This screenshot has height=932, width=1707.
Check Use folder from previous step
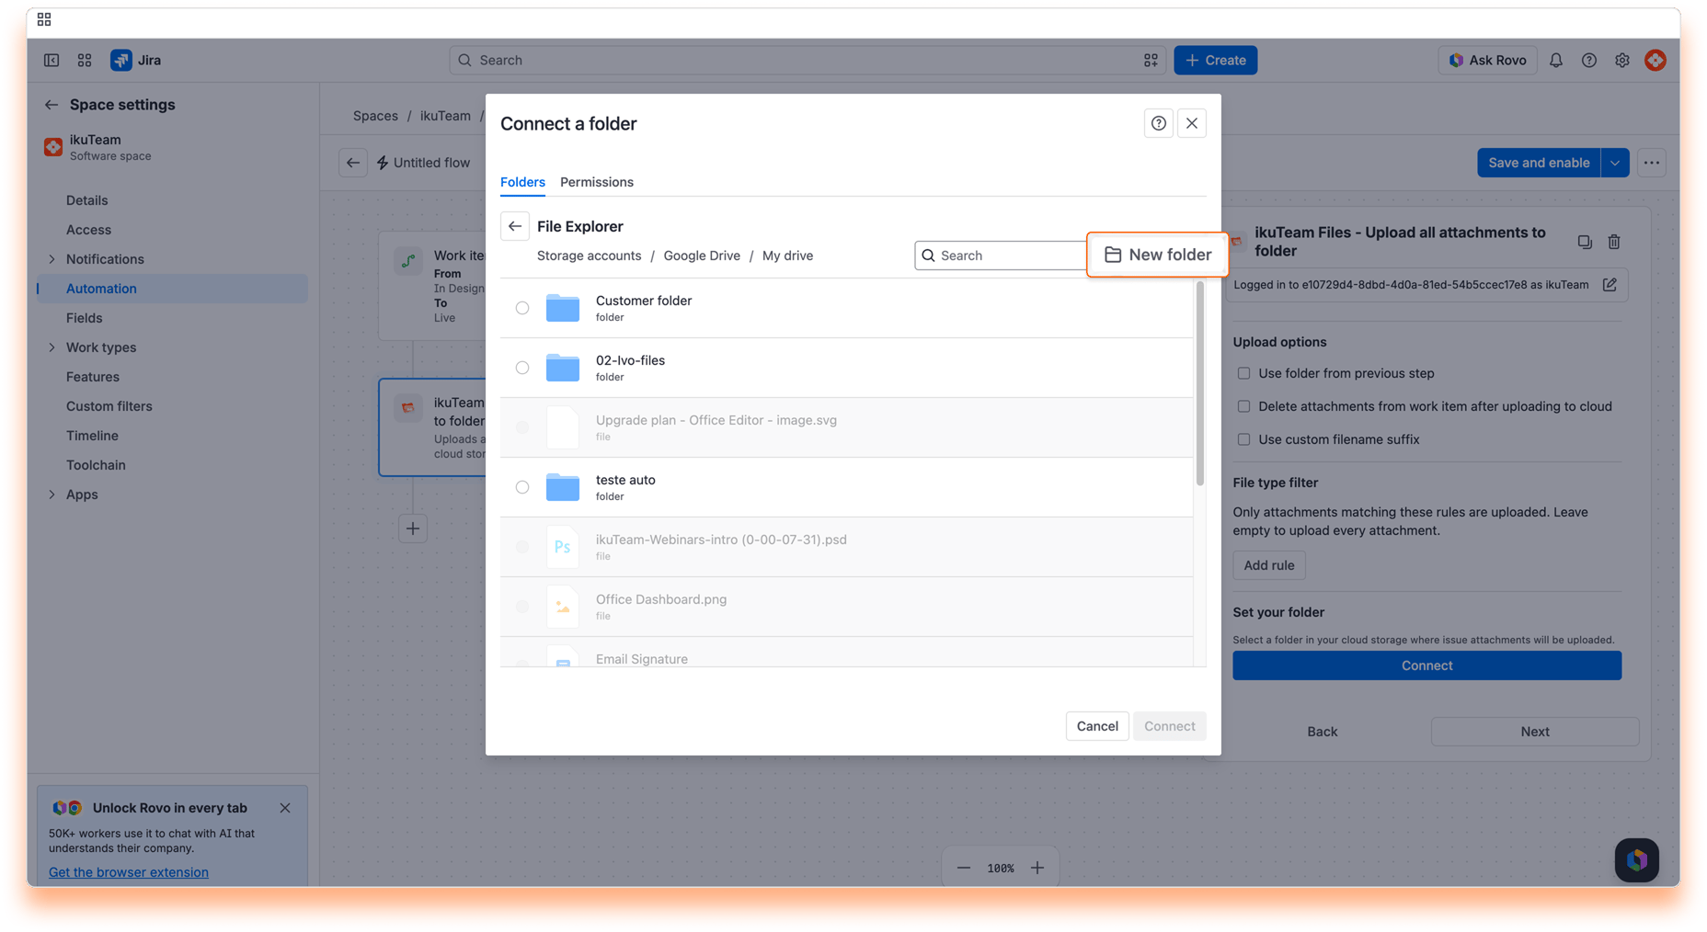[x=1243, y=373]
